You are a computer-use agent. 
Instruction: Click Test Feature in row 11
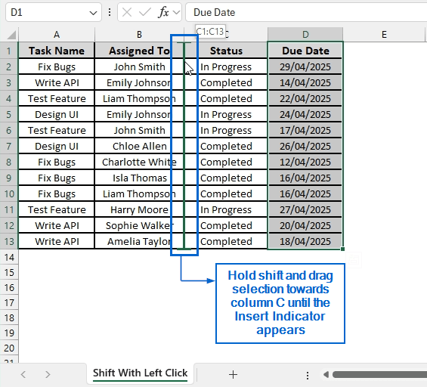[57, 209]
